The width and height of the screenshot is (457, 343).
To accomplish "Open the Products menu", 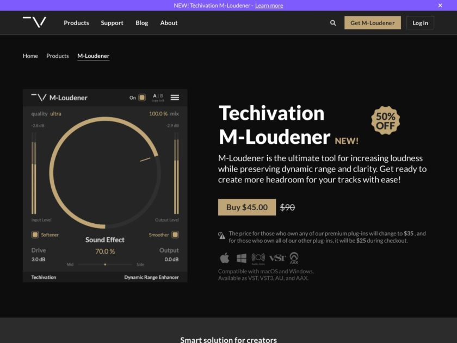I will point(76,23).
